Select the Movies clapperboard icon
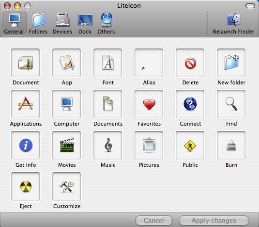Image resolution: width=259 pixels, height=227 pixels. coord(67,145)
